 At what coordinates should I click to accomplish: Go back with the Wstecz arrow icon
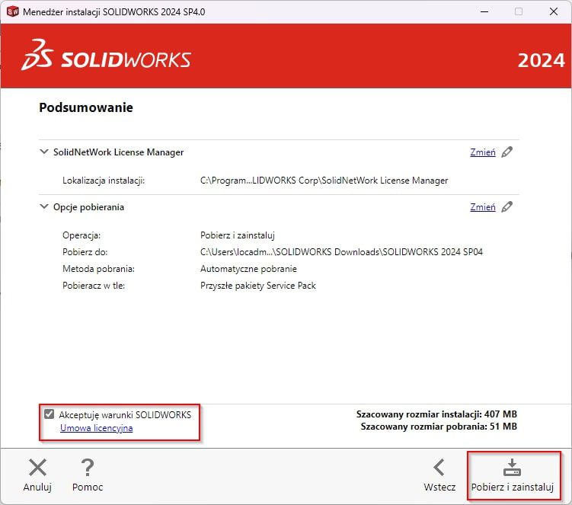pyautogui.click(x=439, y=468)
